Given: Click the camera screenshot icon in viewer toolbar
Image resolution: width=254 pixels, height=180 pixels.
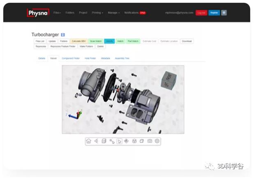Looking at the screenshot, I should [x=150, y=141].
